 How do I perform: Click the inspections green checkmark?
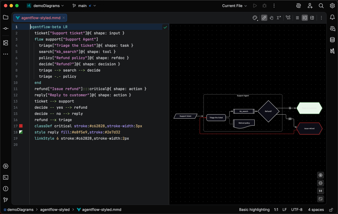click(165, 27)
